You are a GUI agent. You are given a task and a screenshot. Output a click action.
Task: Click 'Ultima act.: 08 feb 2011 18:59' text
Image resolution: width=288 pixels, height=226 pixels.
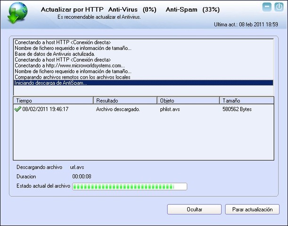tap(246, 24)
